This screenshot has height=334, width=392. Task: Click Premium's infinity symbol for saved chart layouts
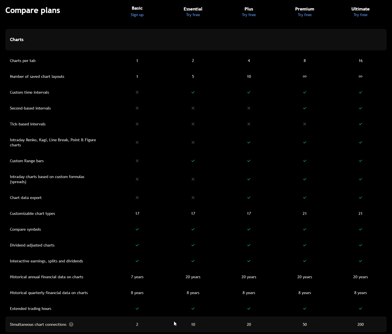(304, 76)
